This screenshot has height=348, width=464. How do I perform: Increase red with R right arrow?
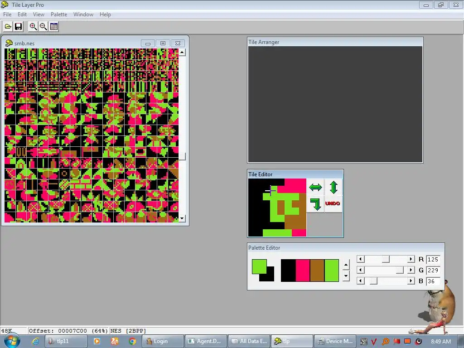[x=411, y=259]
